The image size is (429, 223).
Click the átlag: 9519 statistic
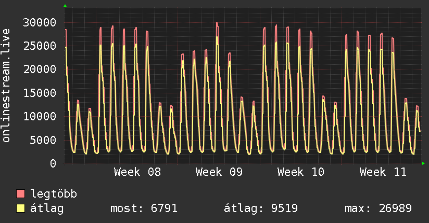tap(261, 208)
